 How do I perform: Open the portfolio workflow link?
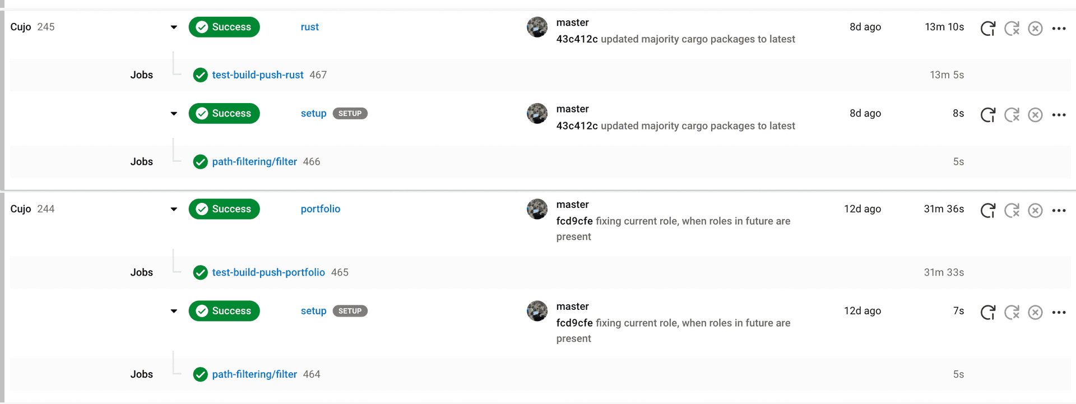320,209
